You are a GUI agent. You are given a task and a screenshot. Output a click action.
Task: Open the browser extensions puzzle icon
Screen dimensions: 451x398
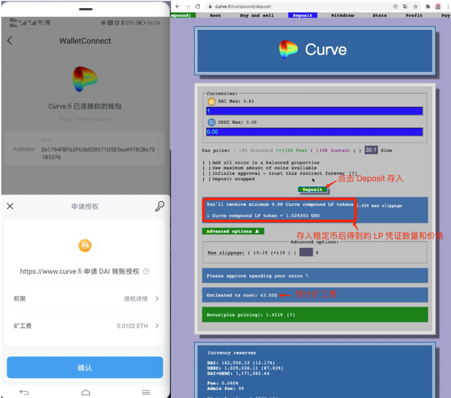[x=428, y=6]
